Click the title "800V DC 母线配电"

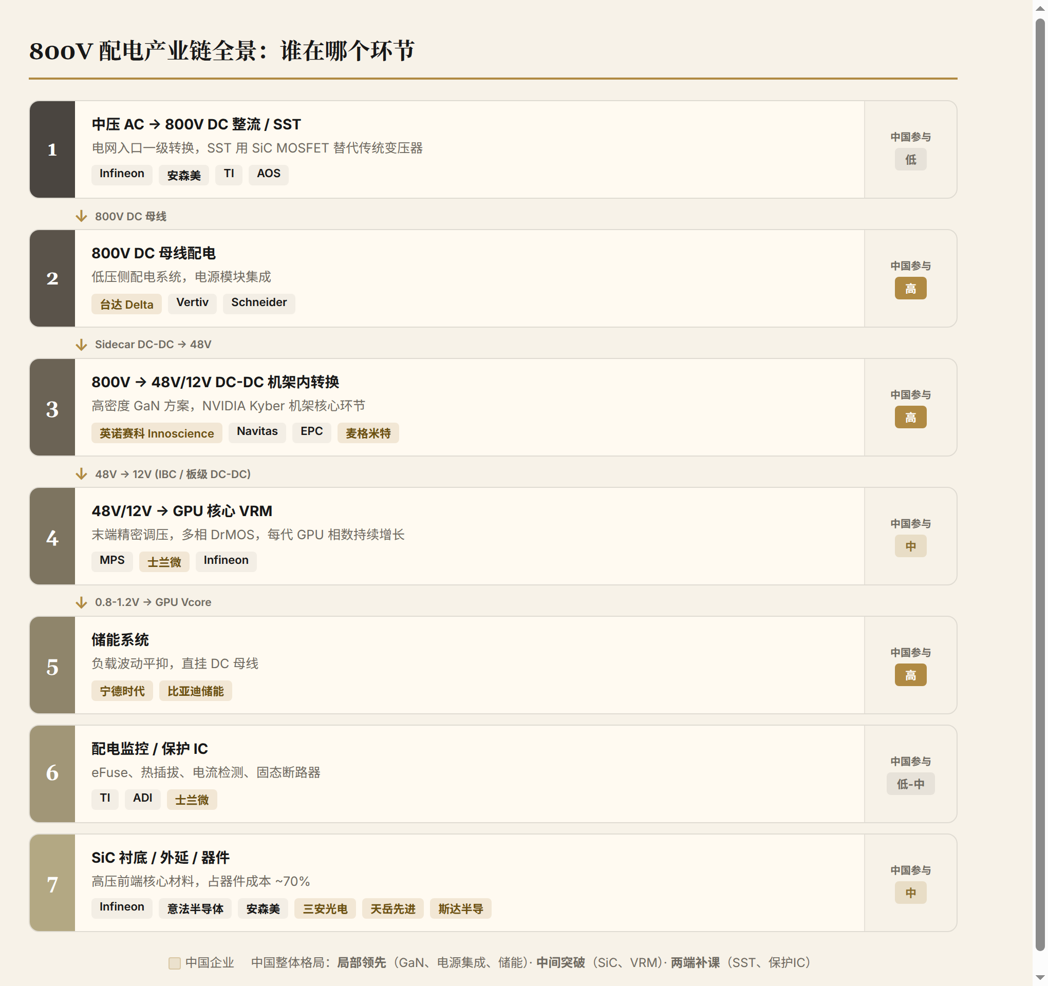point(154,254)
